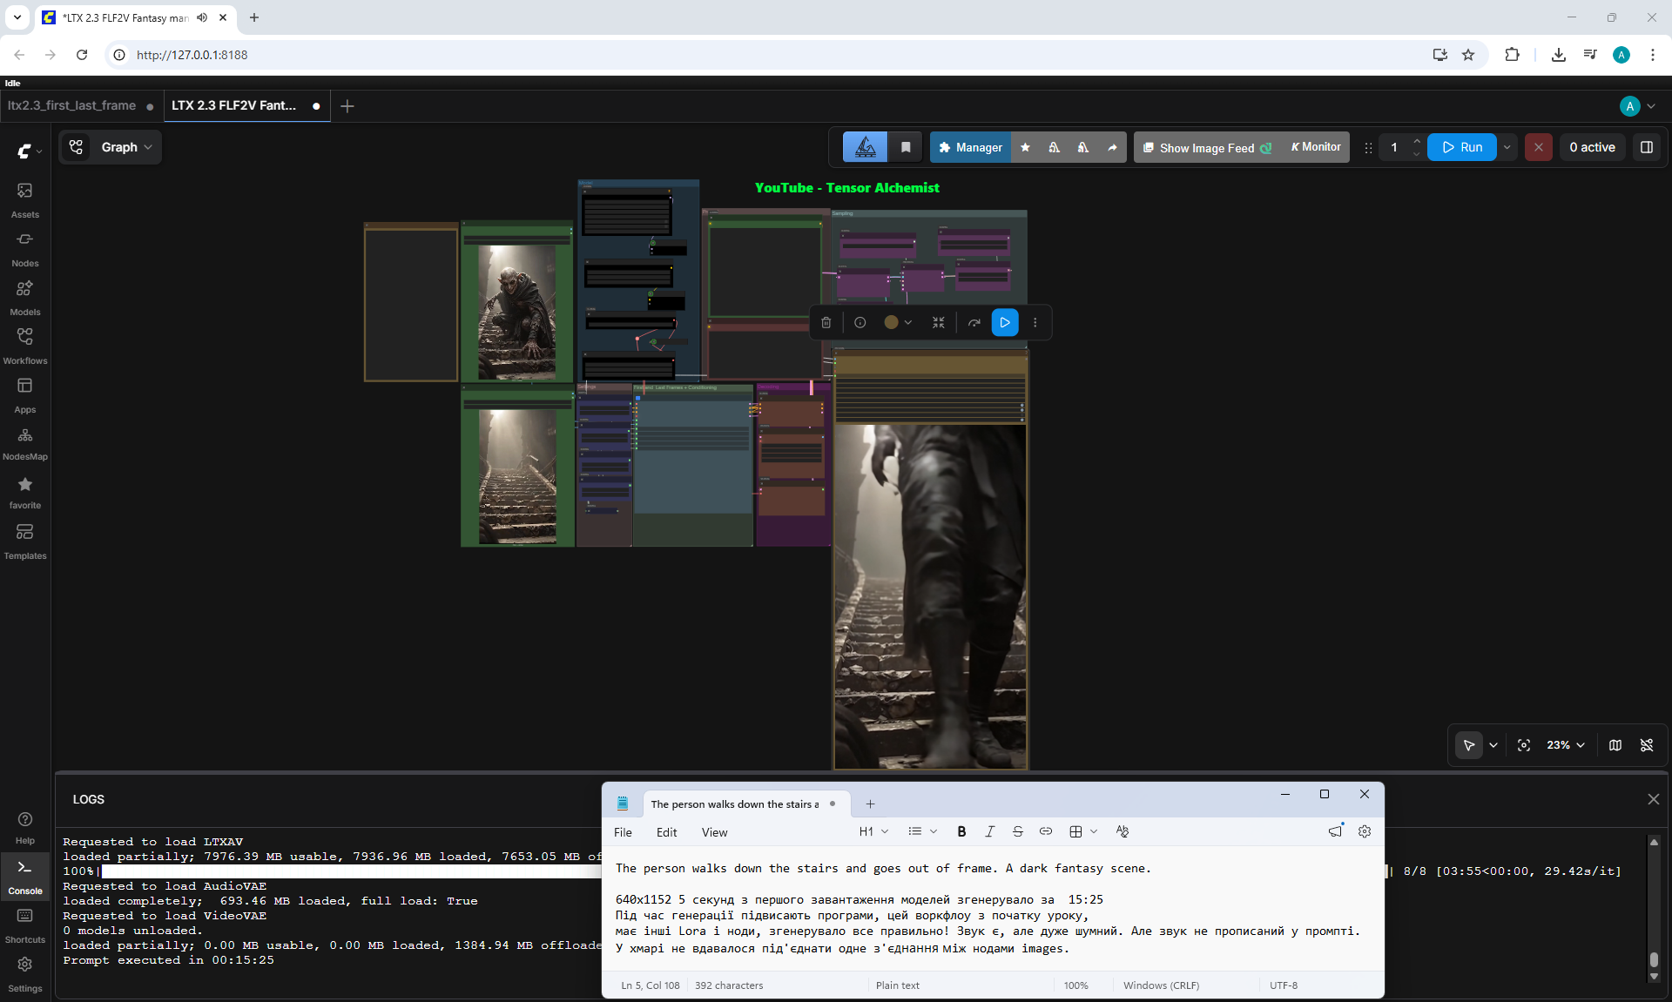Screen dimensions: 1672x1002
Task: Switch to ltx2.3_first_last_frame workflow tab
Action: [x=72, y=105]
